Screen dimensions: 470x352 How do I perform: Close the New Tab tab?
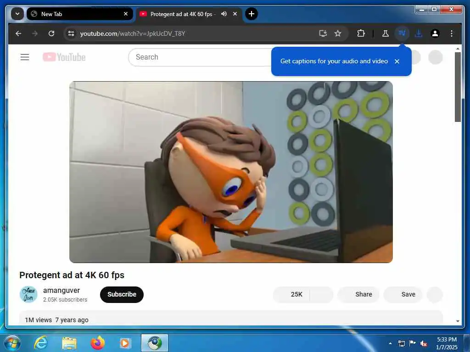click(126, 14)
